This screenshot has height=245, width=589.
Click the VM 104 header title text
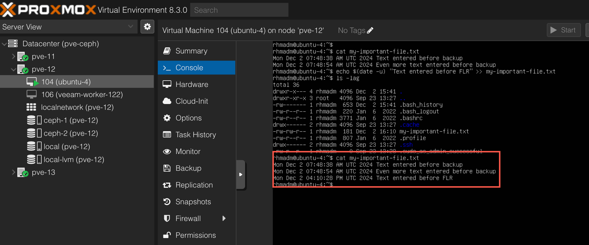pos(243,30)
